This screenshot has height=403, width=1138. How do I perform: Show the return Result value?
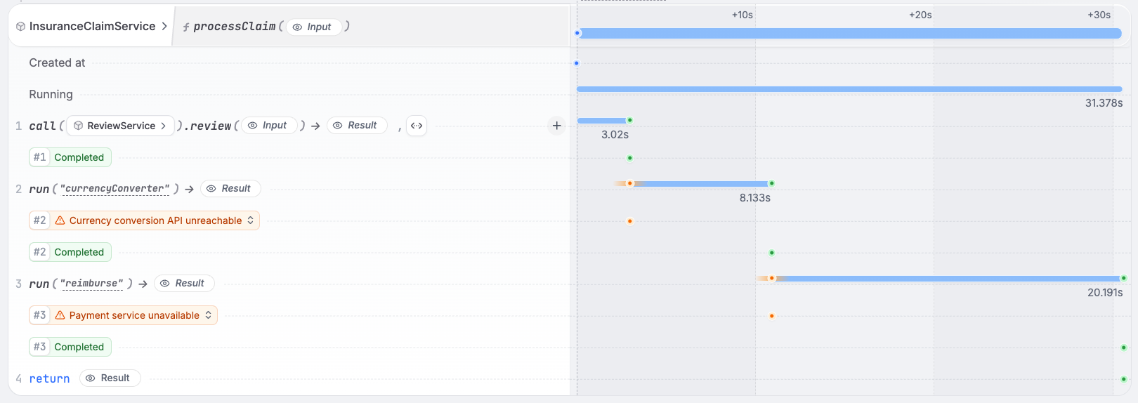[109, 378]
